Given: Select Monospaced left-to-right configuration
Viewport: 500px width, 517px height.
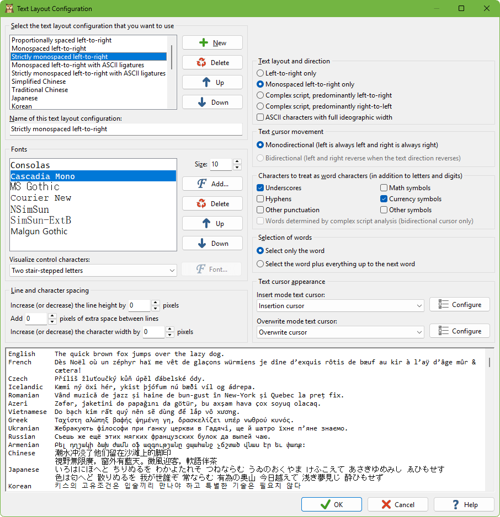Looking at the screenshot, I should click(x=88, y=49).
